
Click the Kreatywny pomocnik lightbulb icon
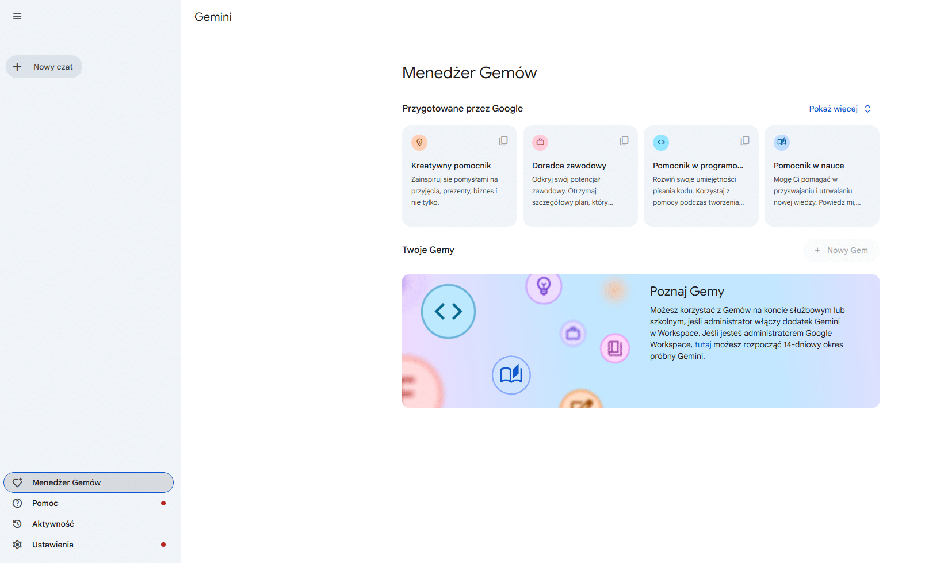click(419, 142)
